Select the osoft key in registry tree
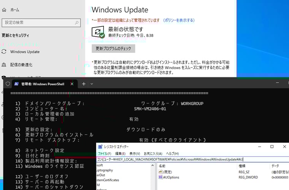Screen dimensions: 289x190 (x=100, y=165)
